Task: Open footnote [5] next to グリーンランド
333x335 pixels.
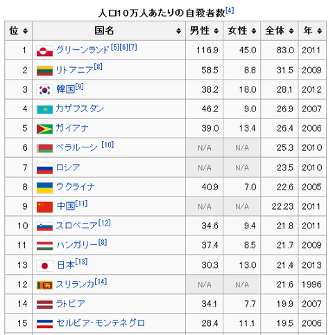Action: click(x=115, y=47)
